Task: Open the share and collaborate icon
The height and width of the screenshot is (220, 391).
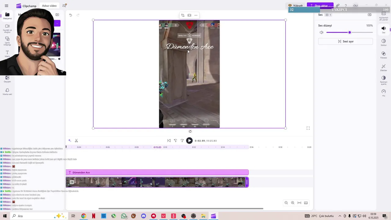Action: click(338, 5)
